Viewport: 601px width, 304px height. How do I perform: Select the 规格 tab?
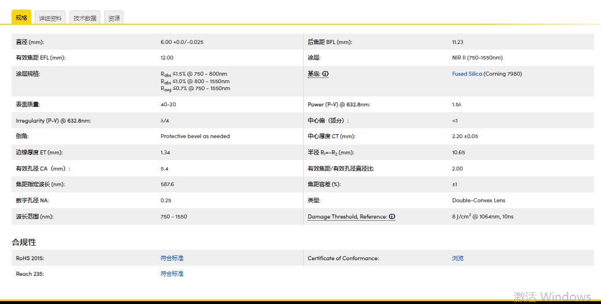point(21,17)
